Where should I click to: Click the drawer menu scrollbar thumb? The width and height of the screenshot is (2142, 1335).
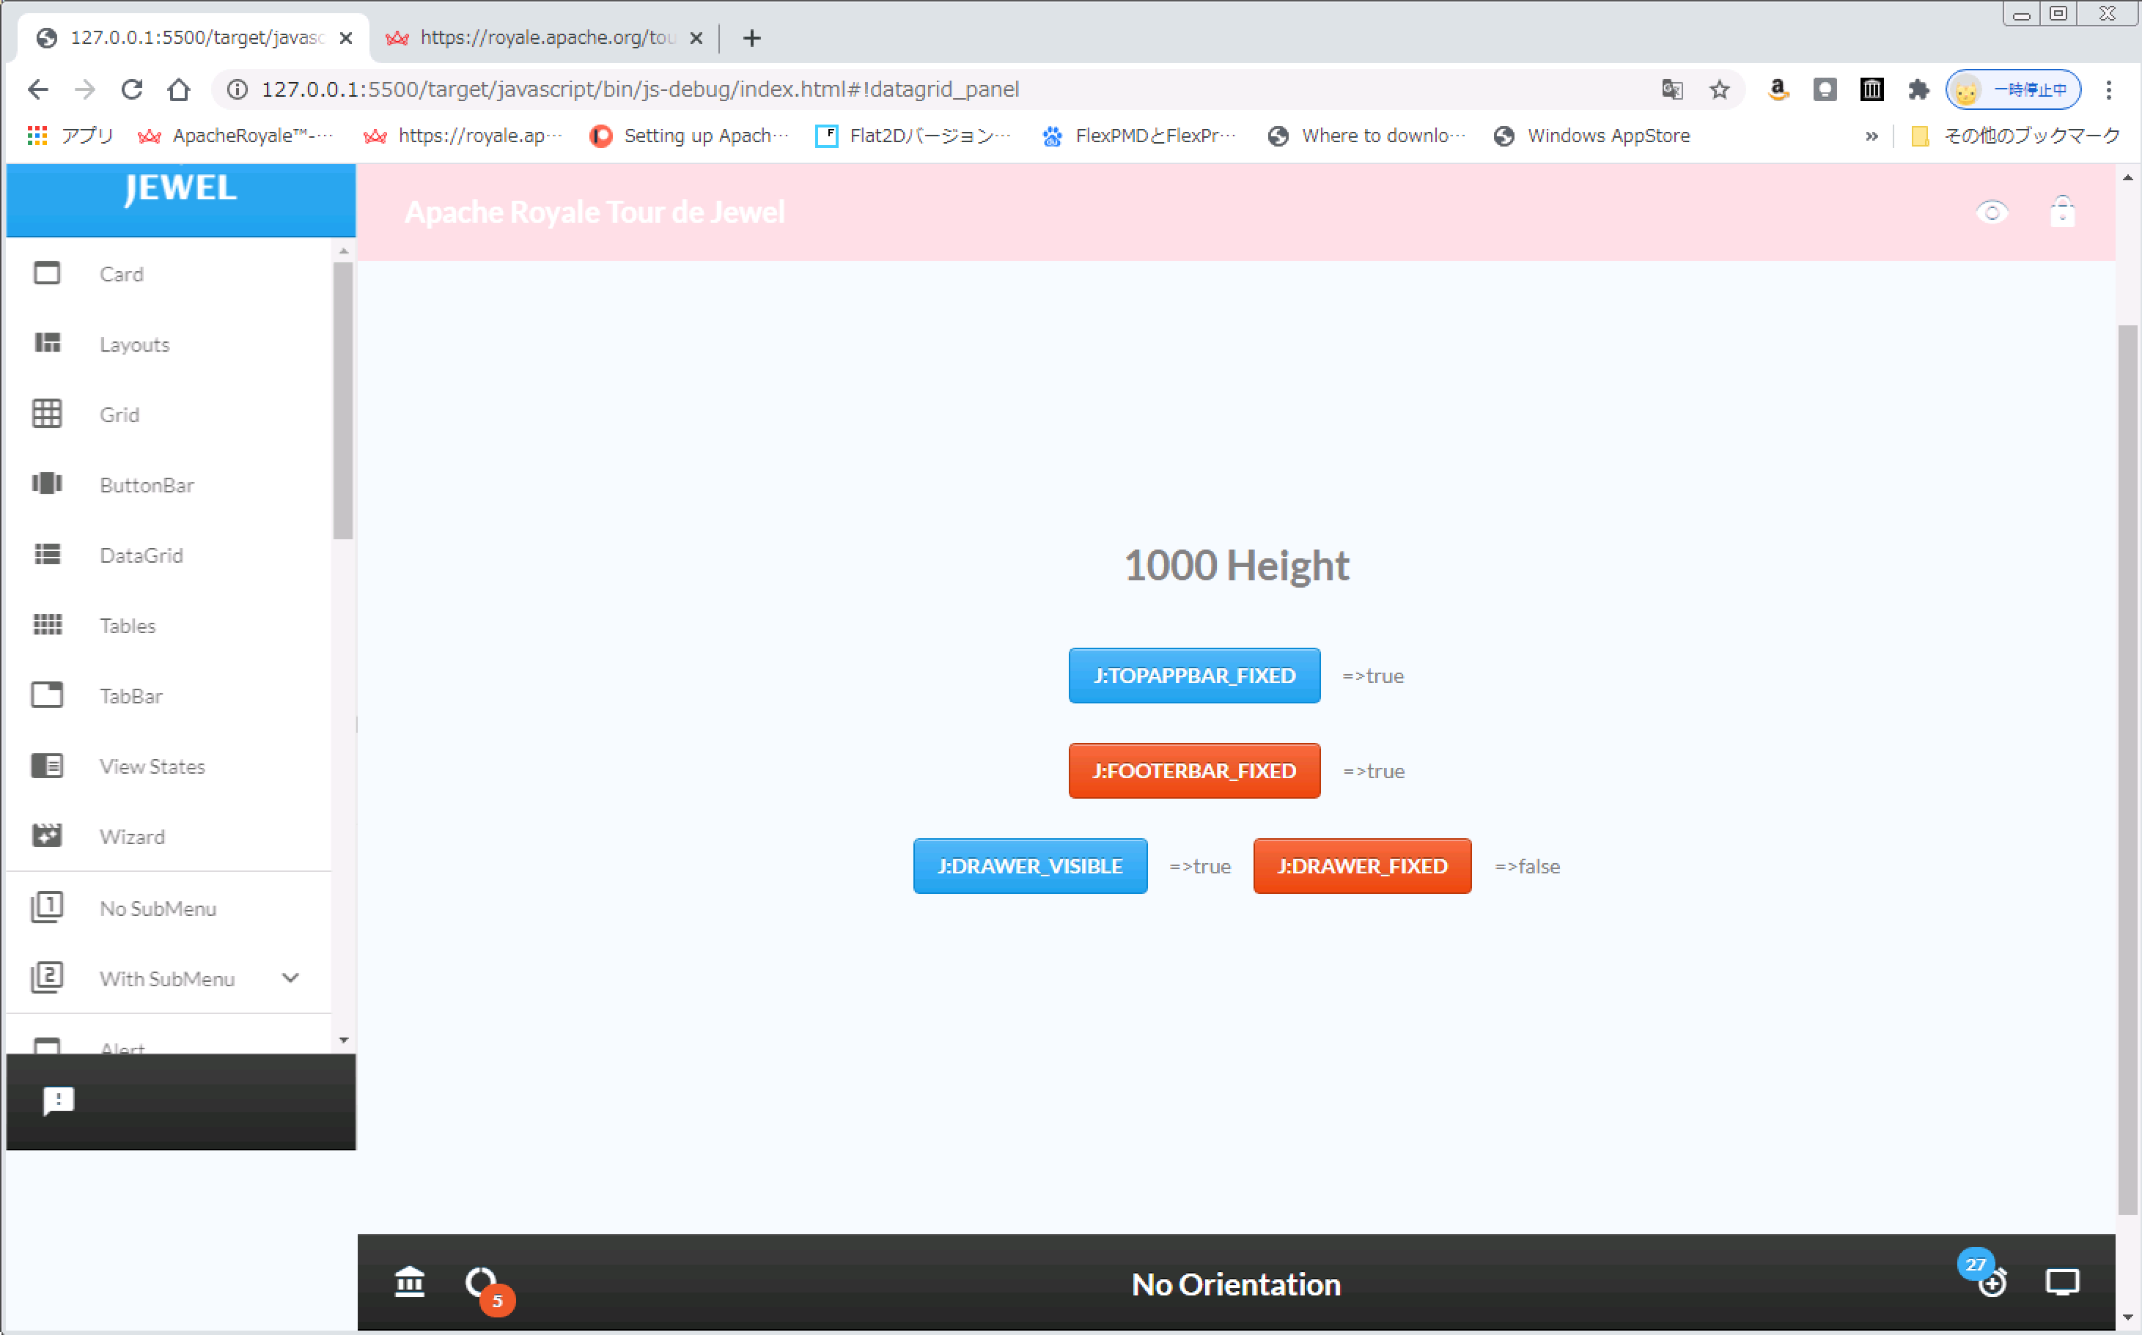(x=343, y=399)
